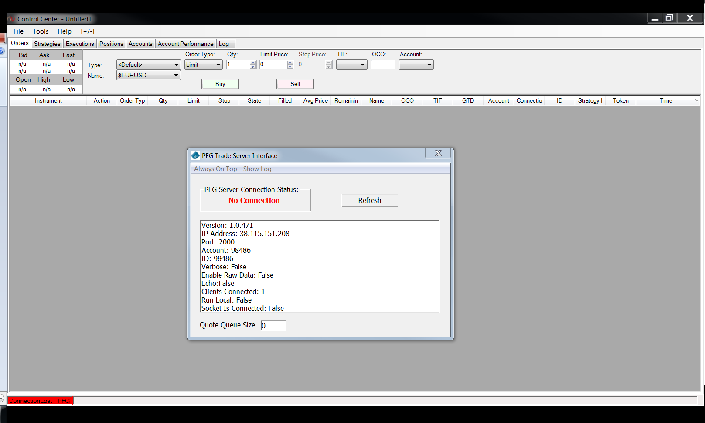Click the Connectio column header

tap(529, 100)
